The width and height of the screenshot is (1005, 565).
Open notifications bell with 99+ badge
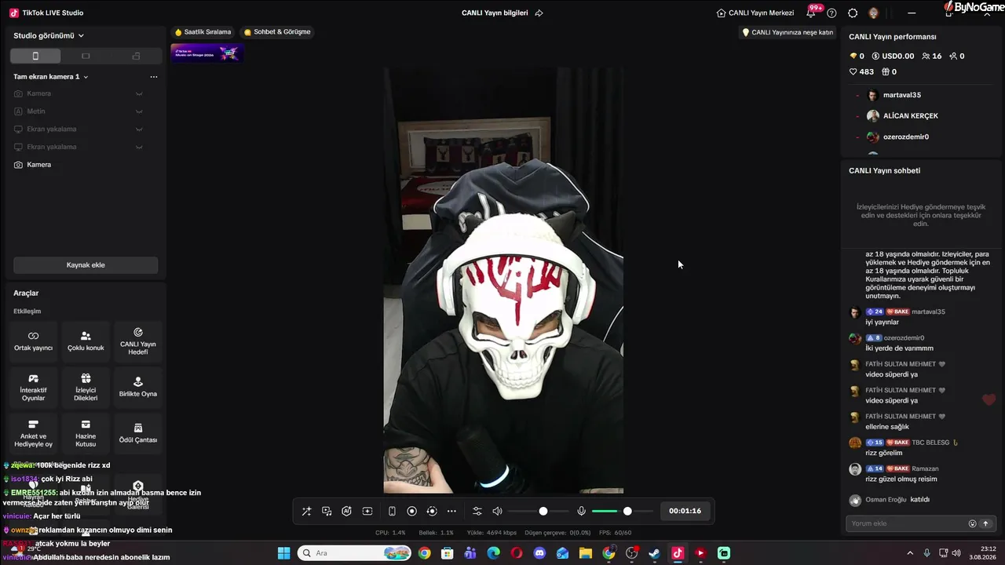(x=811, y=13)
